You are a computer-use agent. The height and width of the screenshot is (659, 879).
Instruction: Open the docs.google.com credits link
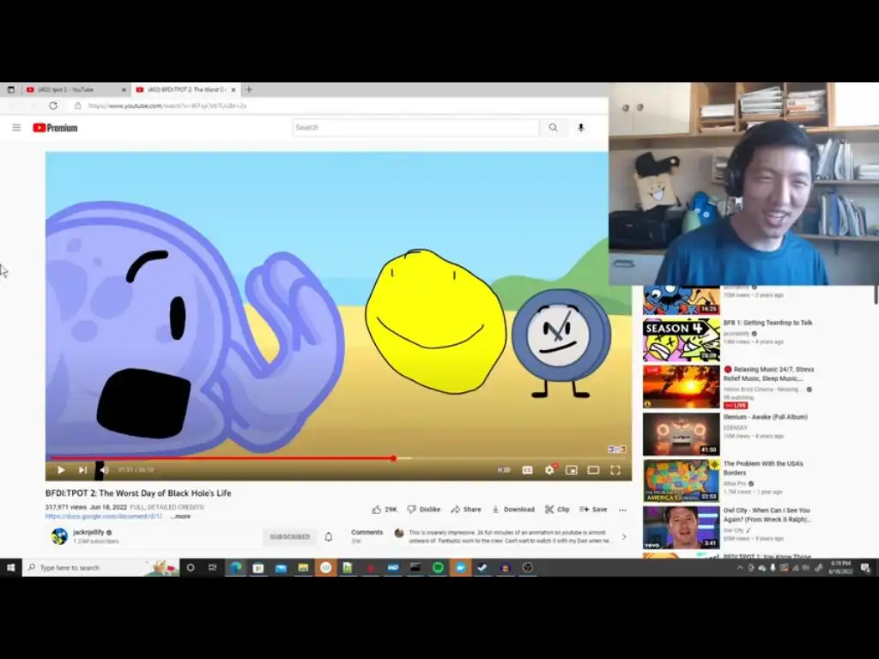coord(104,516)
